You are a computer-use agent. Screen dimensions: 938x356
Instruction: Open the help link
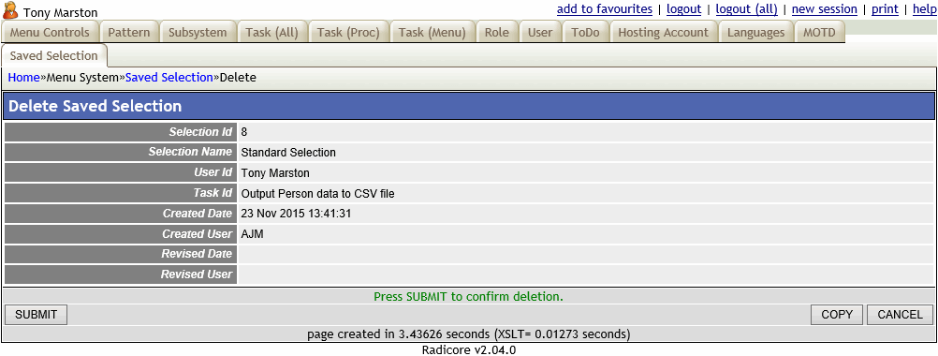tap(925, 9)
